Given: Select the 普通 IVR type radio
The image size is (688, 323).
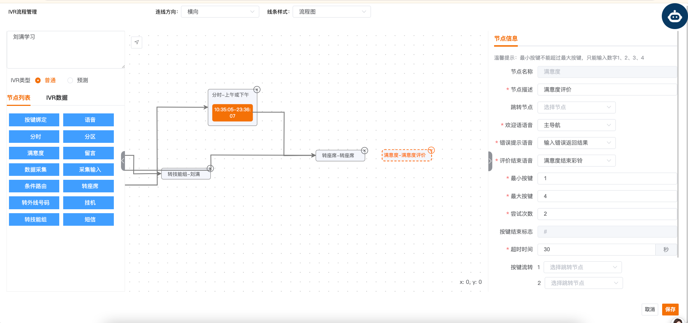Looking at the screenshot, I should tap(38, 80).
